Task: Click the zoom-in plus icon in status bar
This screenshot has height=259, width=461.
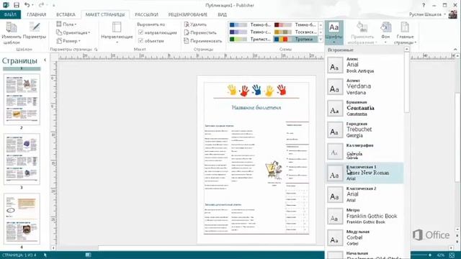Action: 430,255
